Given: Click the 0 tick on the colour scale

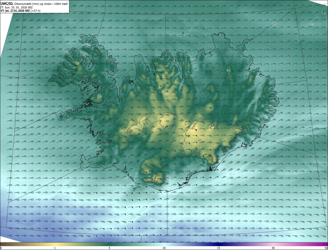Looking at the screenshot, I should (x=1, y=248).
